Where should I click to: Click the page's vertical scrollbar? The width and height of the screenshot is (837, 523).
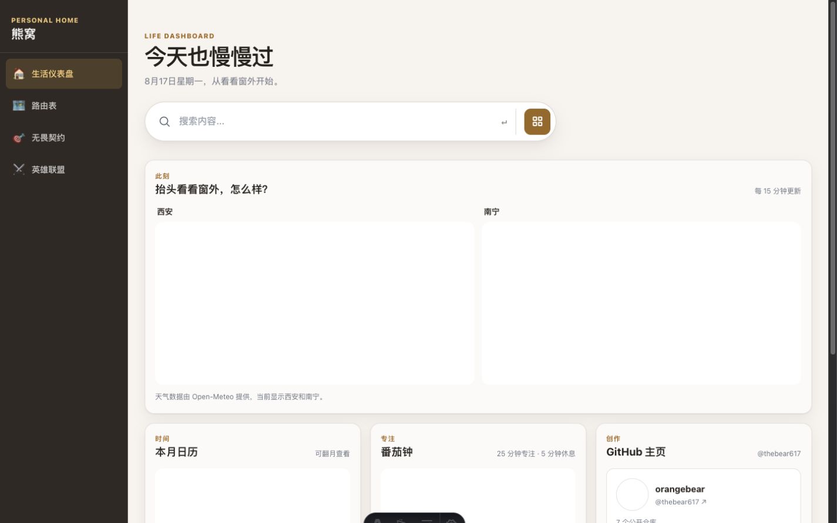(x=832, y=178)
